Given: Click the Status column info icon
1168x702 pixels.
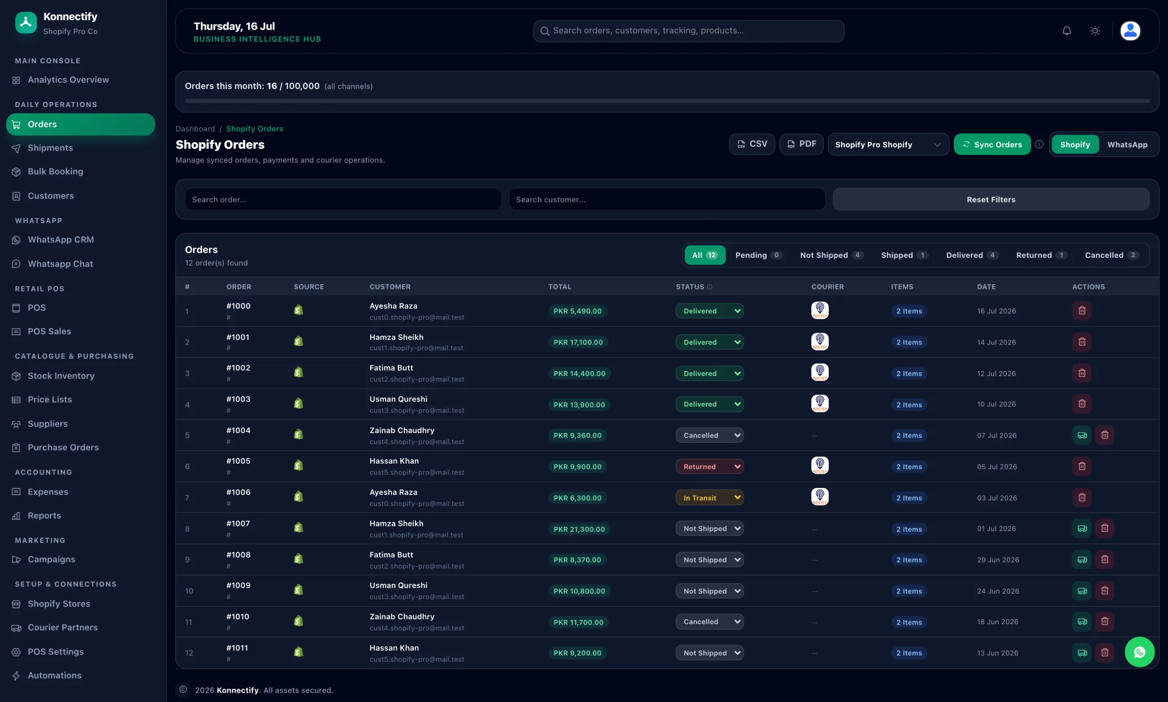Looking at the screenshot, I should point(710,287).
